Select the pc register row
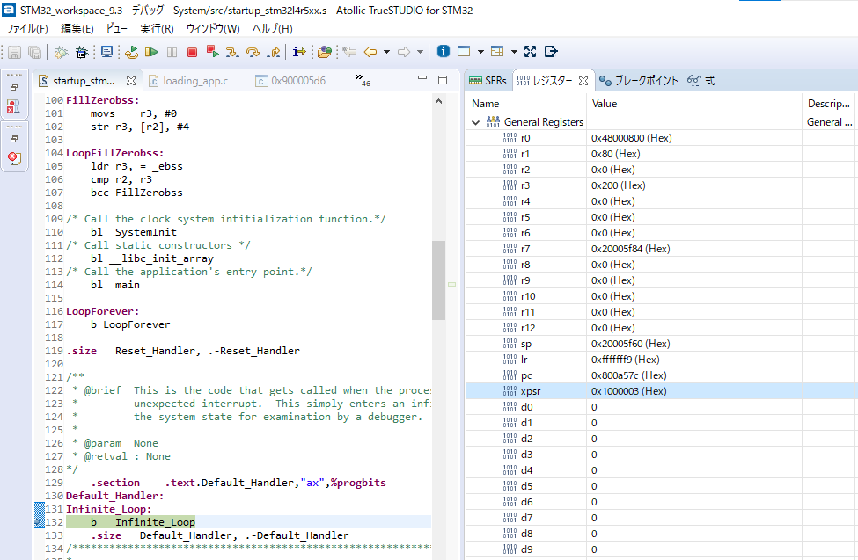Viewport: 858px width, 560px height. click(662, 375)
